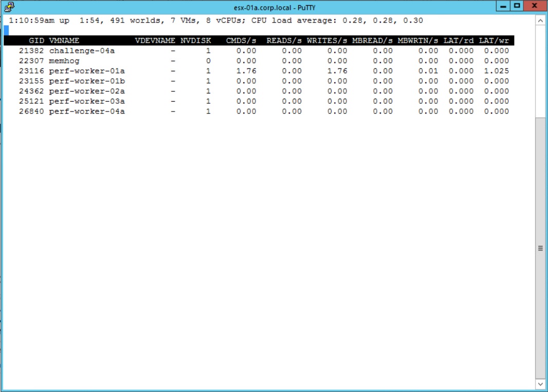Click the MBREAD/s column header

pos(372,41)
